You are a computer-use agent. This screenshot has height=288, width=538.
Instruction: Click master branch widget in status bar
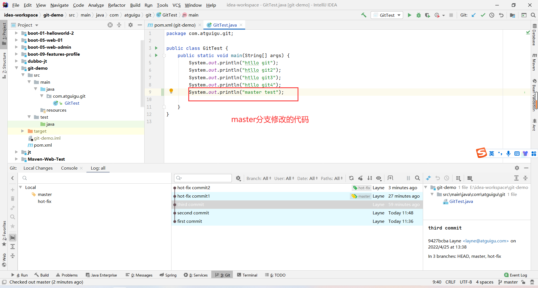click(508, 282)
